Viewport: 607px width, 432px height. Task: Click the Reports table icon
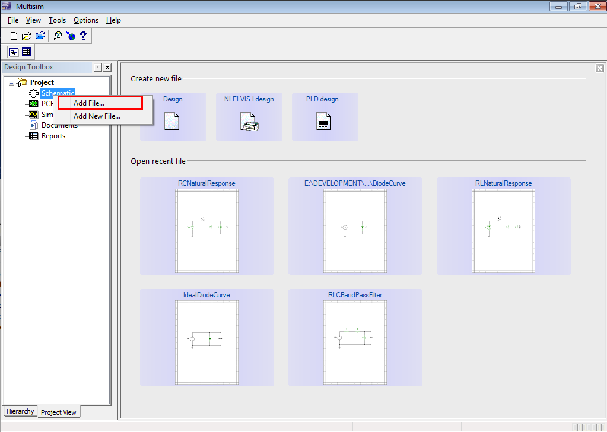coord(34,136)
